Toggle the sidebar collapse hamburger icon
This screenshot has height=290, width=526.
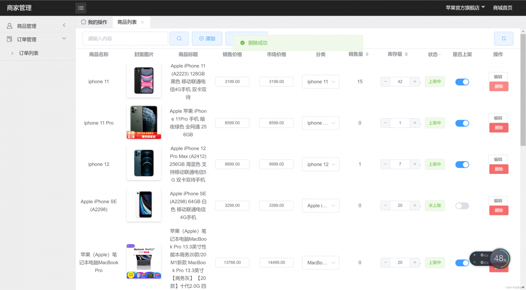[81, 8]
